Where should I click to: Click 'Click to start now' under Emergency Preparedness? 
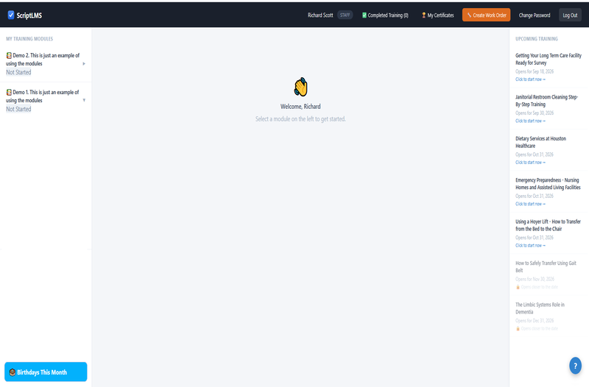(x=530, y=205)
